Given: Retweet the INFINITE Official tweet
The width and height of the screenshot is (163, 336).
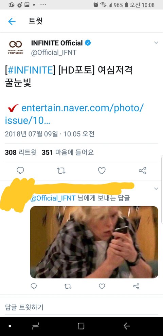Looking at the screenshot, I should pyautogui.click(x=61, y=171).
